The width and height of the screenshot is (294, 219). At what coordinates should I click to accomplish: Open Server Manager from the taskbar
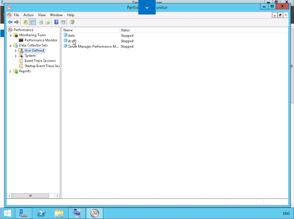[x=24, y=213]
